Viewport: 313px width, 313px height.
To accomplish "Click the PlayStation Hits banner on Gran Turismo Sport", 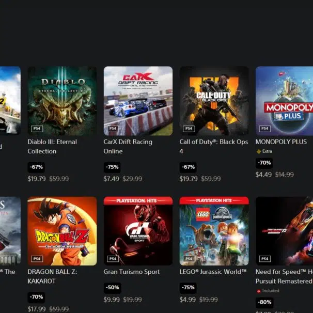I will click(x=138, y=200).
